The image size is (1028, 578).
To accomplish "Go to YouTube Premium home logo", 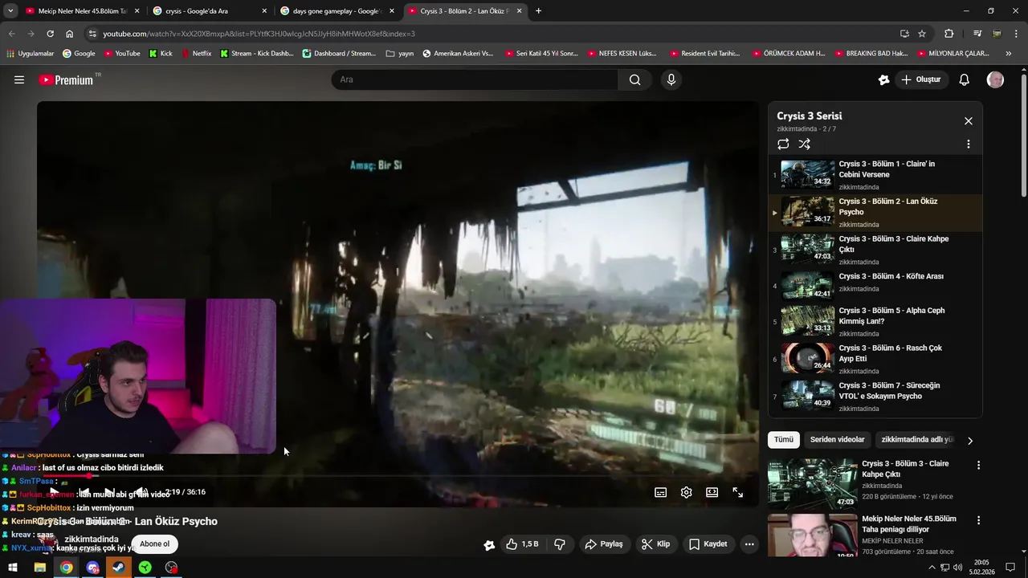I will pos(66,79).
